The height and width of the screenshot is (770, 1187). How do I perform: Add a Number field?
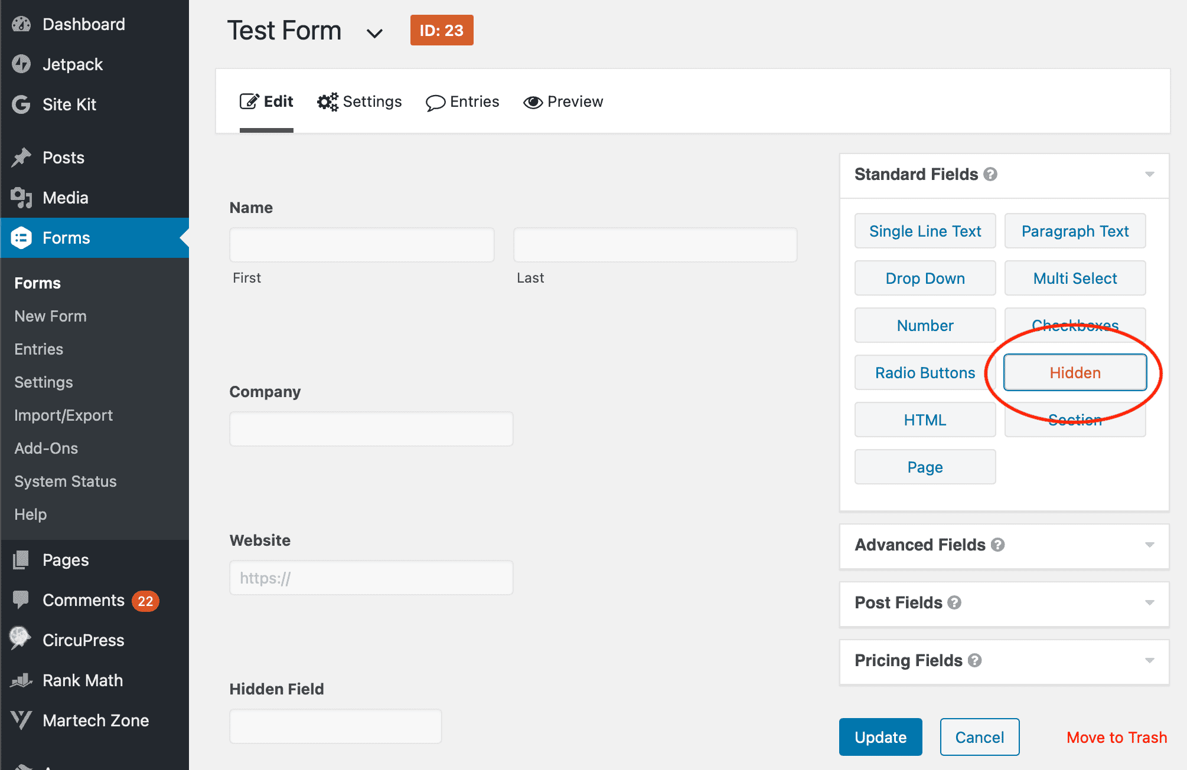pyautogui.click(x=925, y=325)
